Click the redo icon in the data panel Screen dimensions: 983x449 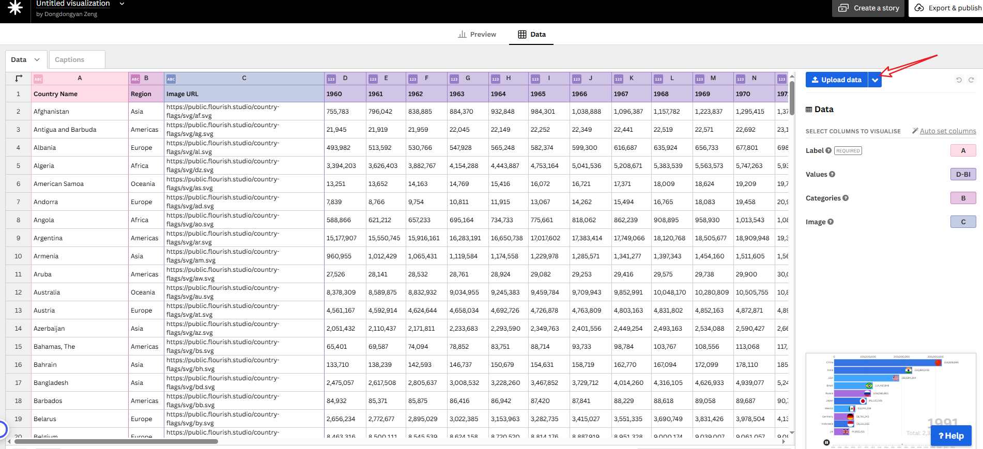point(971,80)
